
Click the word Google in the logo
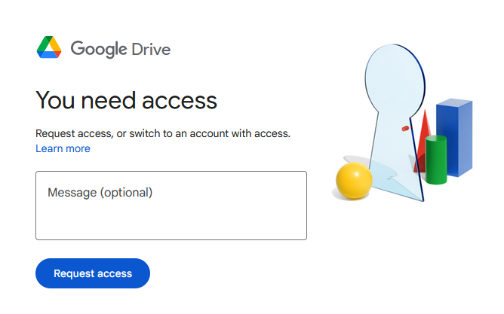click(99, 50)
